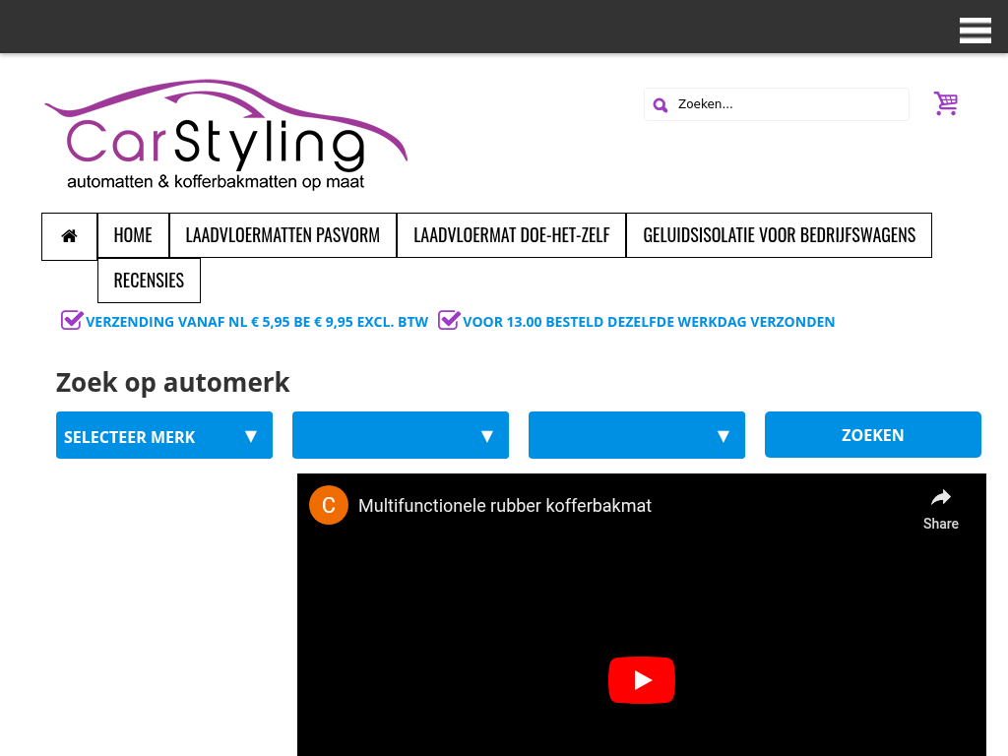Play the YouTube video
The image size is (1008, 756).
[641, 680]
